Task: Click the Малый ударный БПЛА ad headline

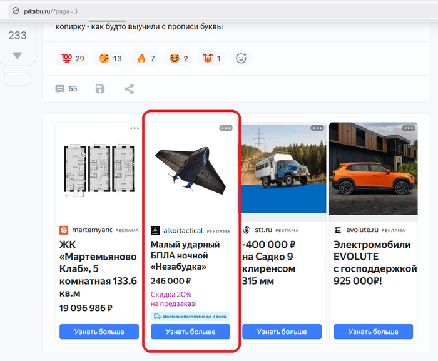Action: click(x=185, y=256)
